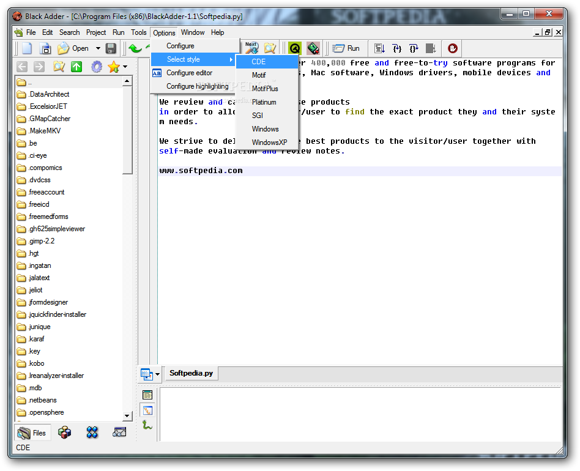Image resolution: width=580 pixels, height=471 pixels.
Task: Click the green Python snake icon
Action: (x=147, y=426)
